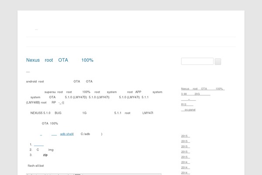Select the word 'supersu' in the article

pos(50,92)
